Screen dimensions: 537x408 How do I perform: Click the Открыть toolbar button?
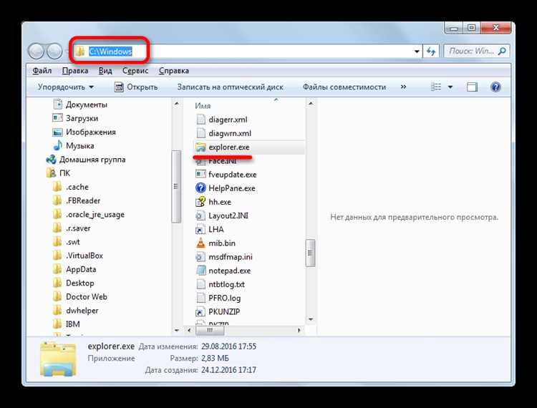point(136,87)
